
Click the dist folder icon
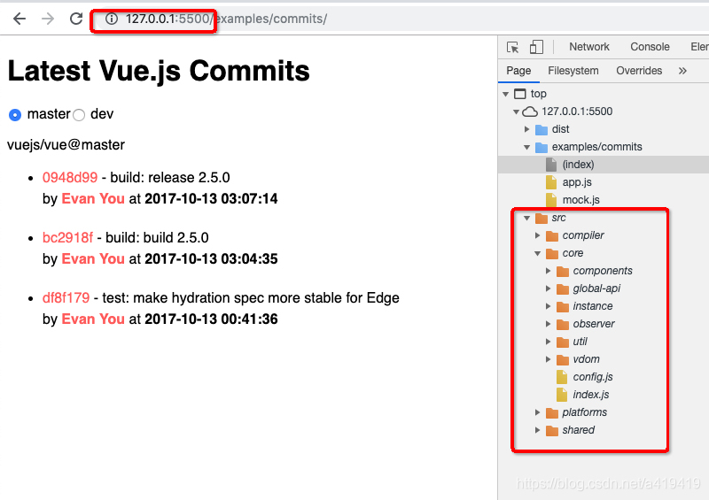pyautogui.click(x=541, y=129)
